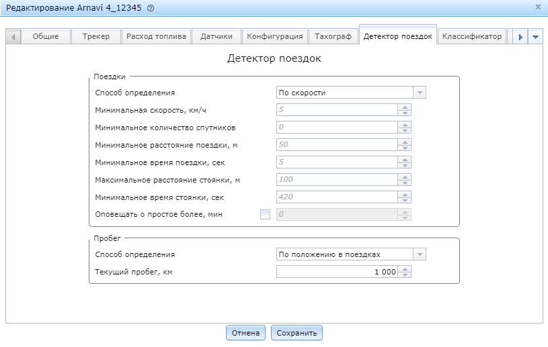Decrease Текущий пробег value
The height and width of the screenshot is (347, 548).
coord(405,275)
